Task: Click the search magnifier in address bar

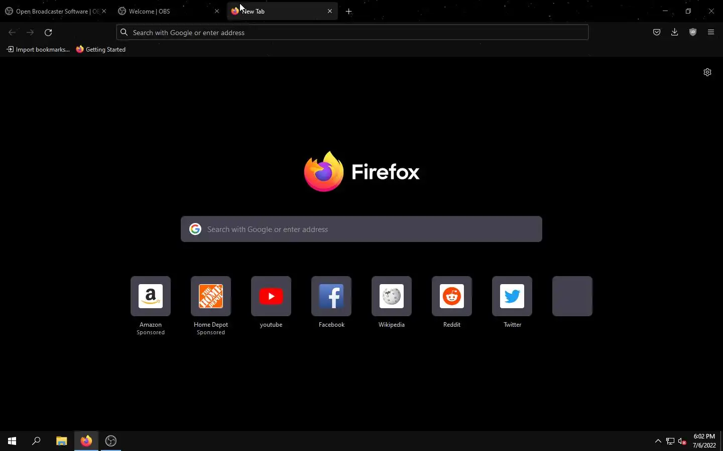Action: pos(124,32)
